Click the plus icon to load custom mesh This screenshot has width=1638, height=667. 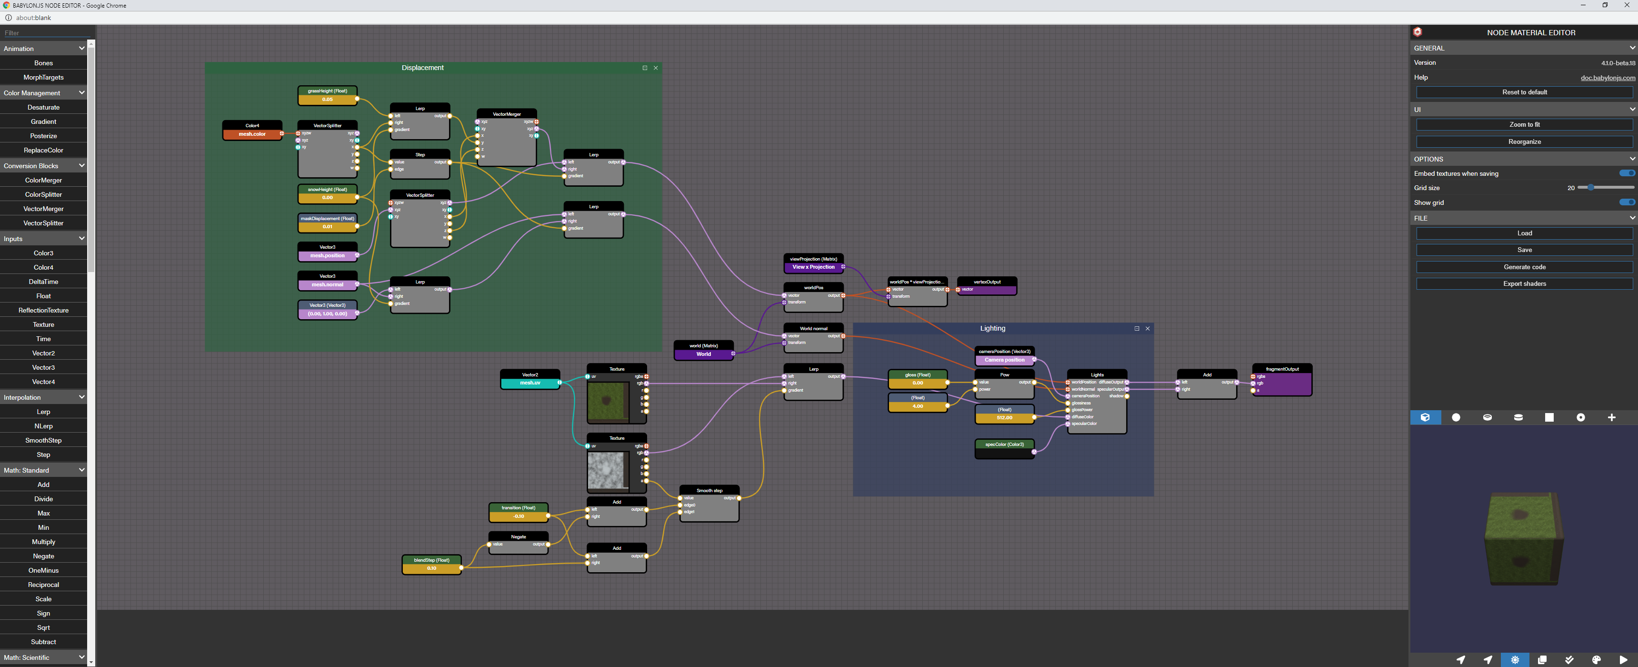pyautogui.click(x=1611, y=417)
